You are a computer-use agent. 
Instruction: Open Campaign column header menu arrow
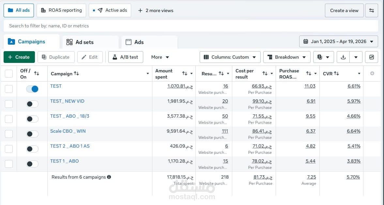(x=148, y=74)
